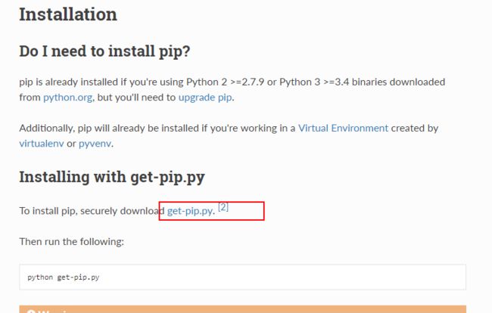Click the virtualenv link
This screenshot has height=313, width=492.
click(42, 144)
